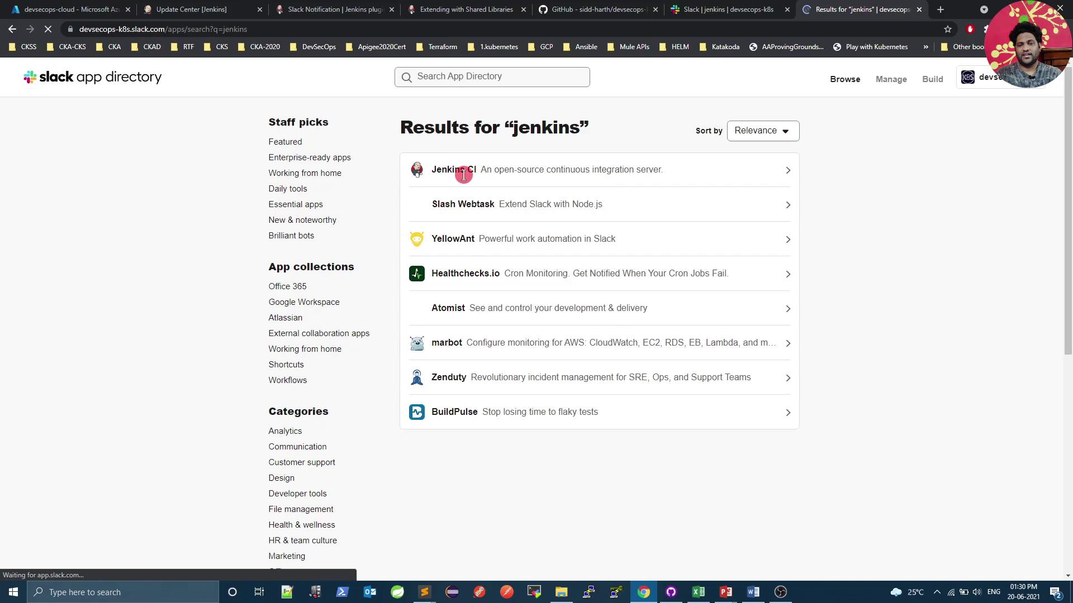The width and height of the screenshot is (1073, 603).
Task: Click the Healthchecks.io green icon
Action: coord(417,274)
